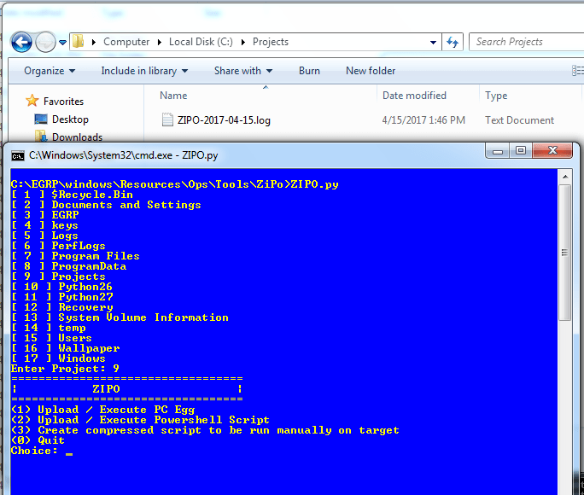This screenshot has height=495, width=584.
Task: Open the Downloads folder in Favorites
Action: click(x=77, y=137)
